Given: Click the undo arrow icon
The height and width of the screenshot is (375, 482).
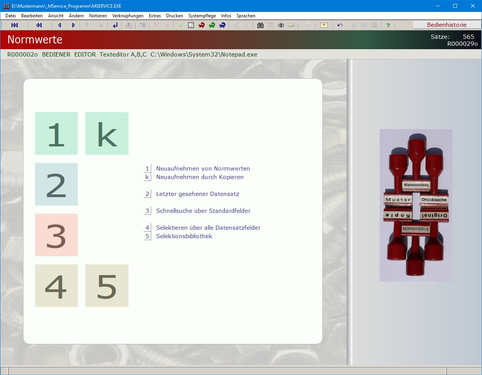Looking at the screenshot, I should 340,25.
